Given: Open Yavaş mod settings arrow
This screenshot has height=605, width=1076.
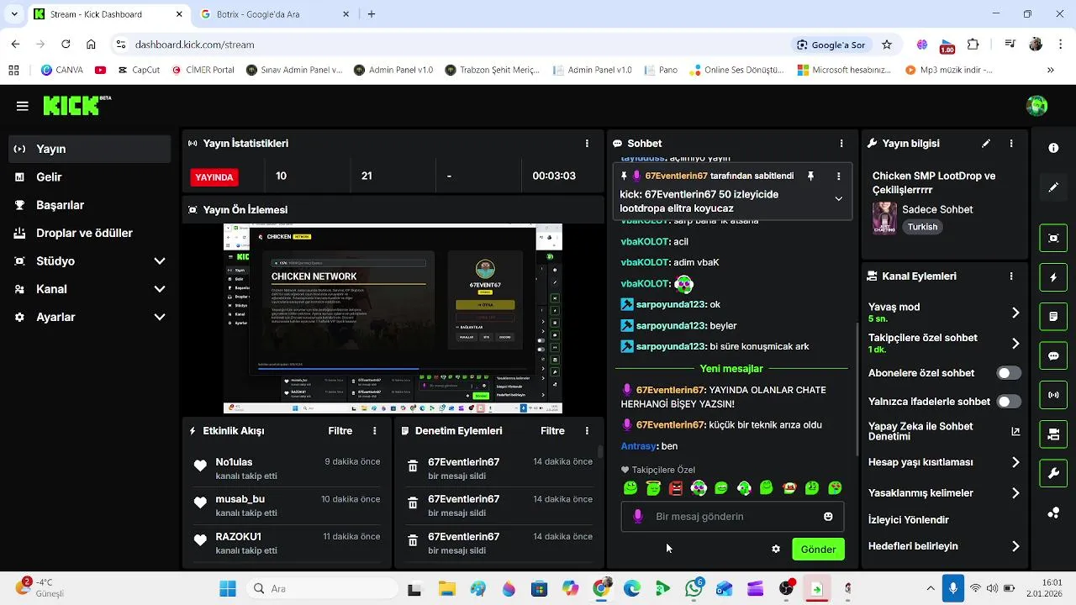Looking at the screenshot, I should pos(1015,313).
